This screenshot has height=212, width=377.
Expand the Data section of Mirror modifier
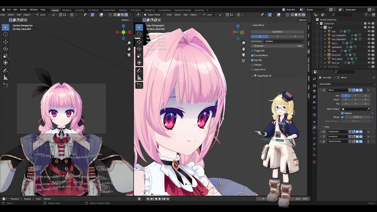point(323,127)
